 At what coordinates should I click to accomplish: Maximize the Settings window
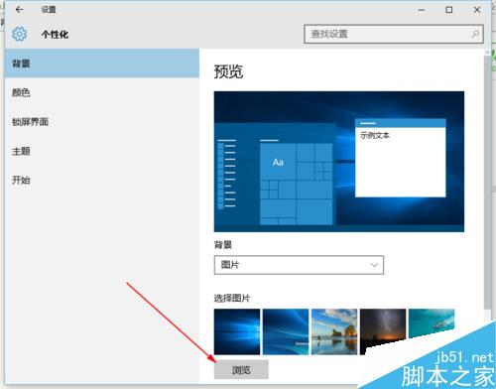pyautogui.click(x=449, y=10)
